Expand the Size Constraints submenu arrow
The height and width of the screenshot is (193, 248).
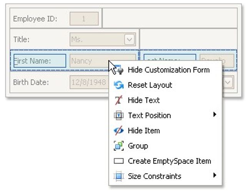tap(215, 176)
